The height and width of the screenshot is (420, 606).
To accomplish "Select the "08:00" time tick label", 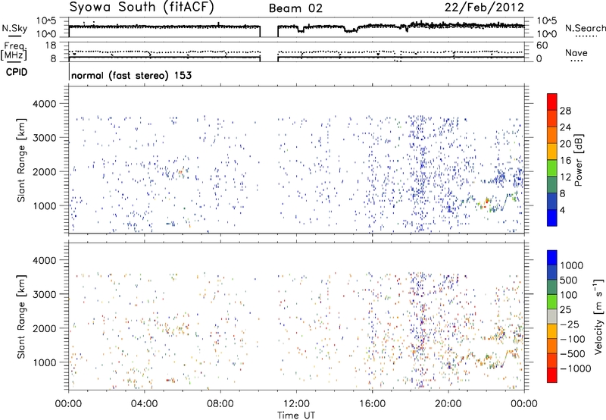I will point(220,404).
